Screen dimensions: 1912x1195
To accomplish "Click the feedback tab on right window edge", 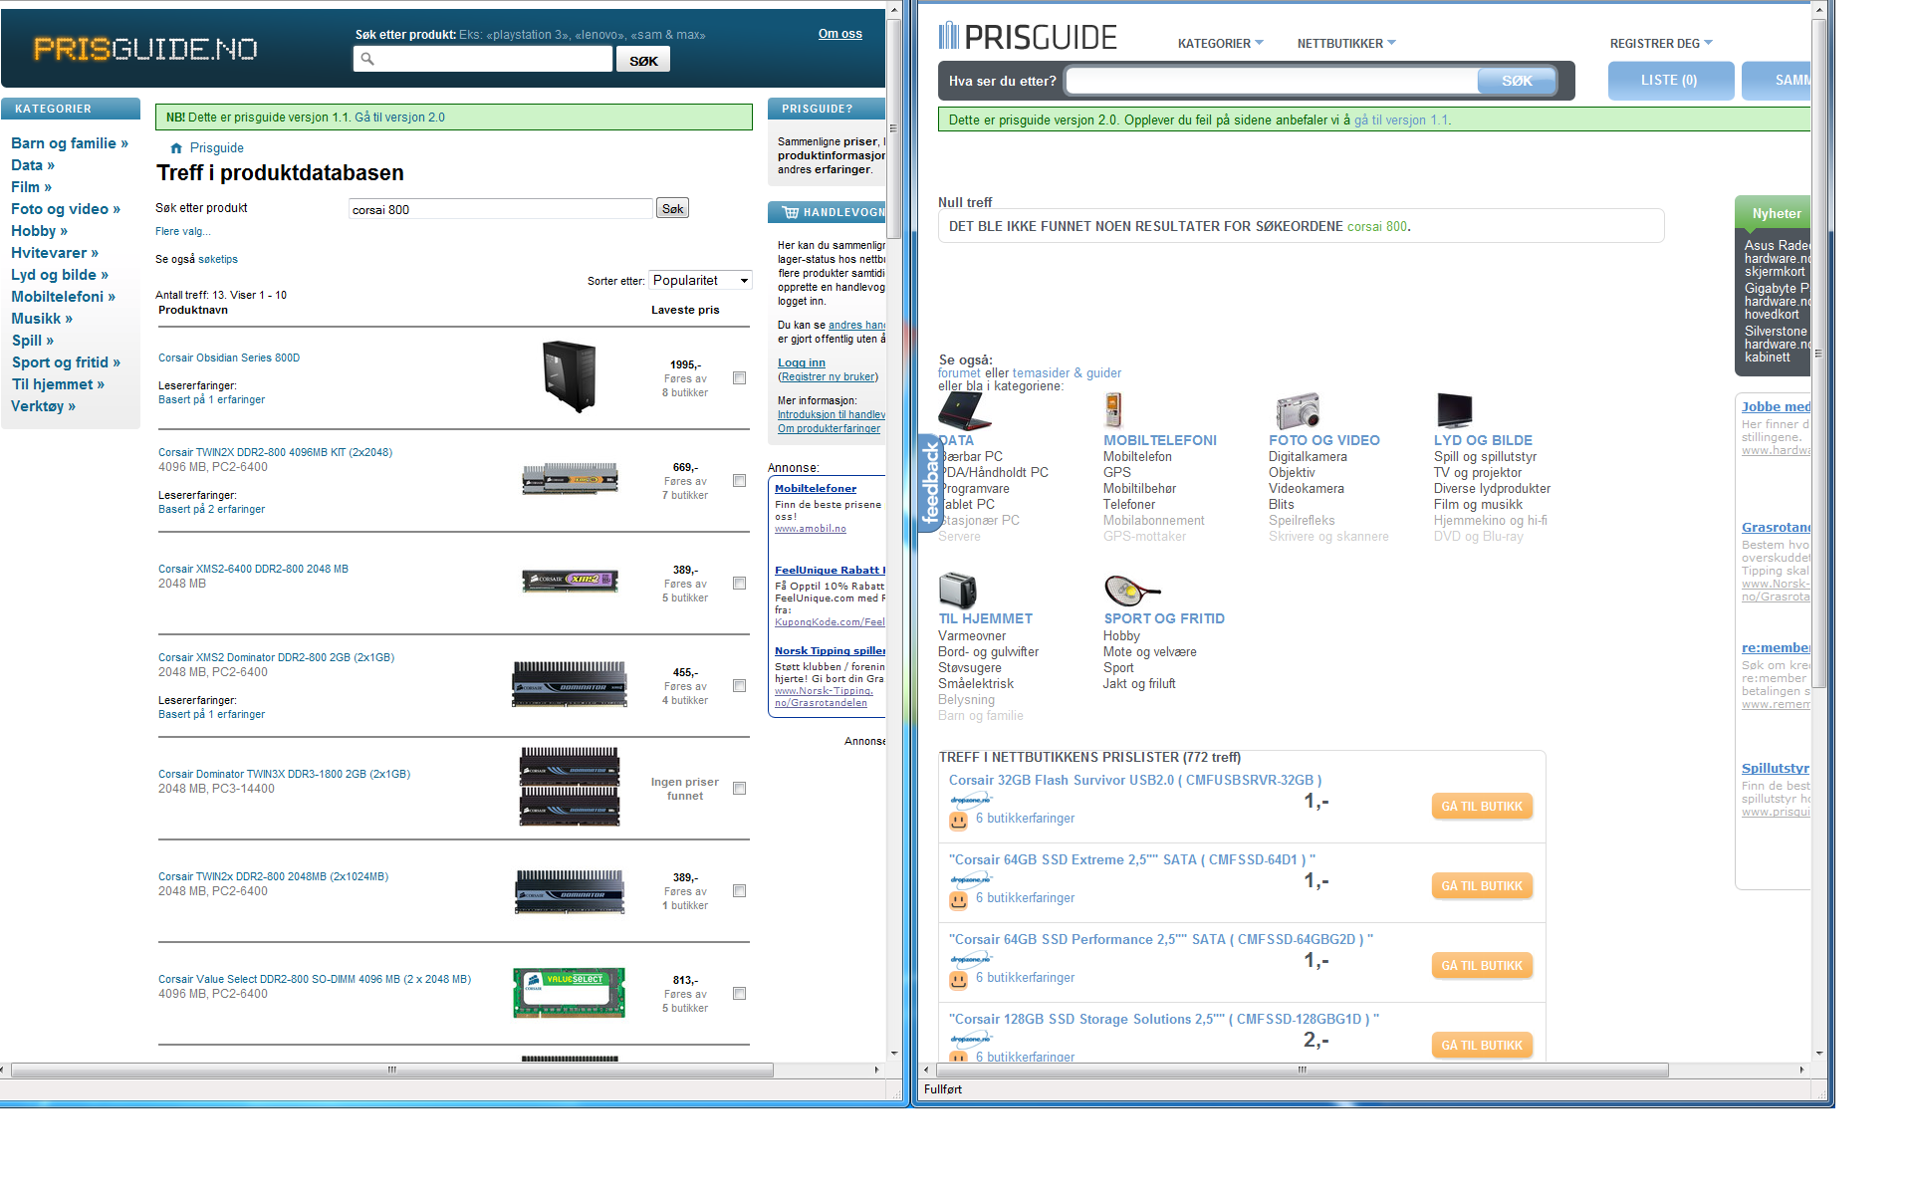I will coord(930,483).
